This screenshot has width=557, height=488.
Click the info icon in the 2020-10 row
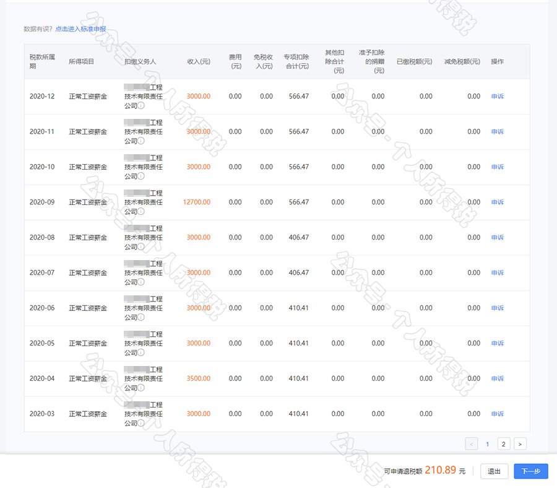141,176
